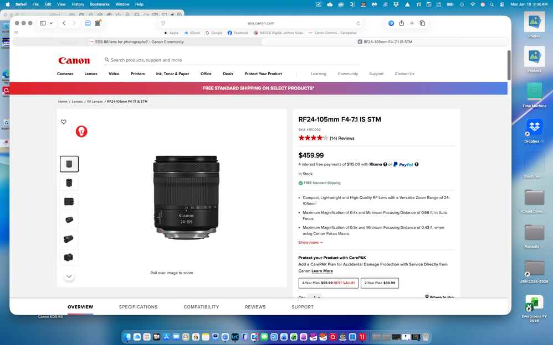
Task: Reload the page with the refresh icon
Action: (359, 23)
